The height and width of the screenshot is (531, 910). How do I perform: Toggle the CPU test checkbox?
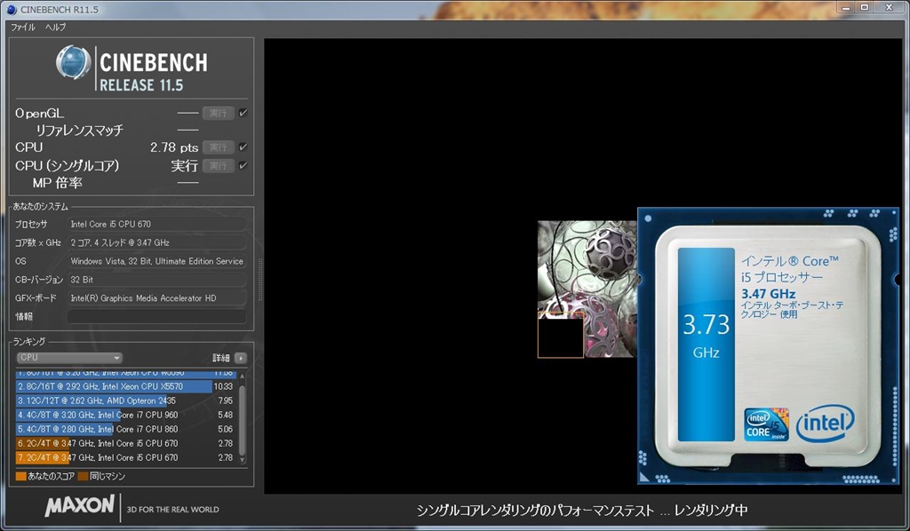[x=243, y=147]
